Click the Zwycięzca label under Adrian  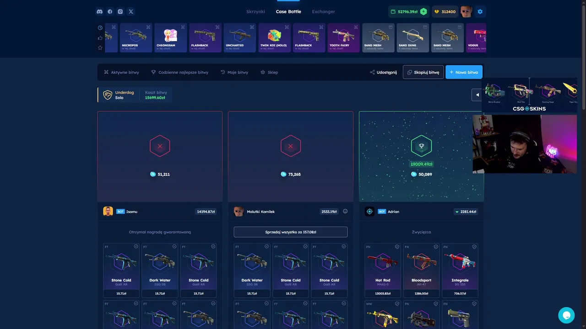(421, 232)
